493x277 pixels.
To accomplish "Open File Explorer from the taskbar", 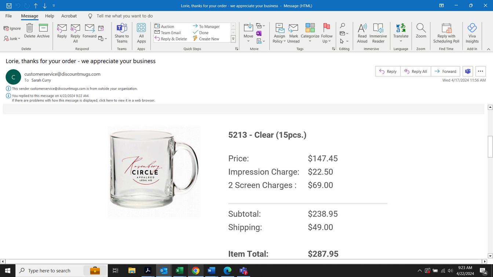I will [x=132, y=270].
